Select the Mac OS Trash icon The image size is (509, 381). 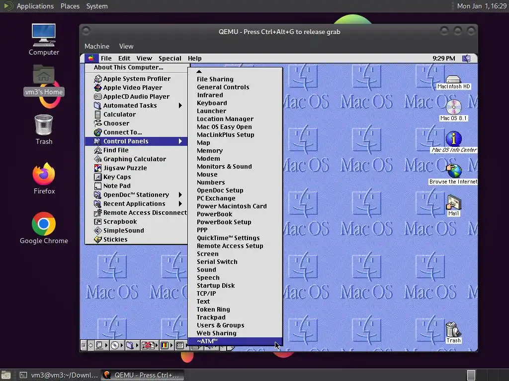[453, 332]
